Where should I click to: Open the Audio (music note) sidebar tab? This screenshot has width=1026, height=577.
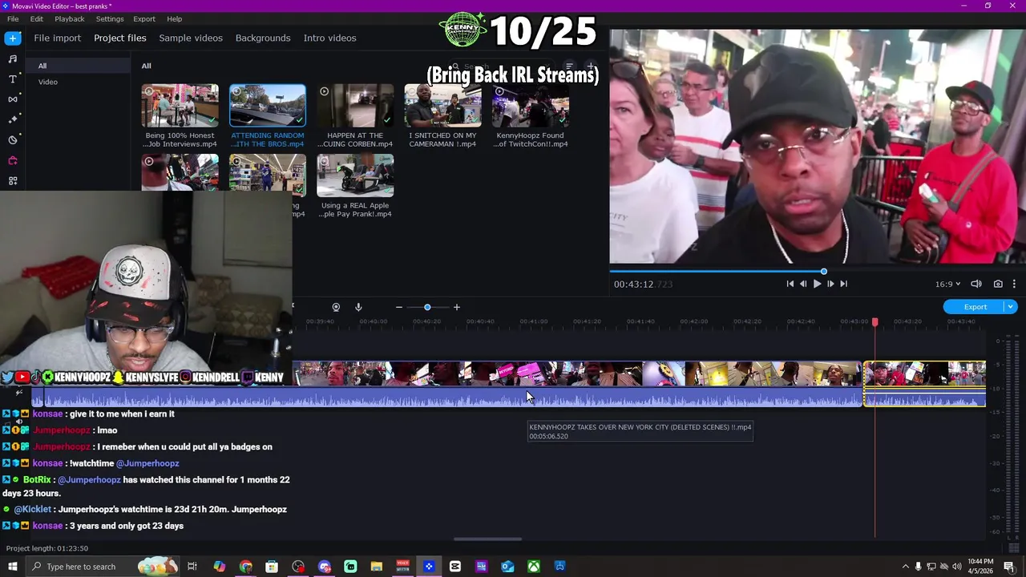coord(13,59)
